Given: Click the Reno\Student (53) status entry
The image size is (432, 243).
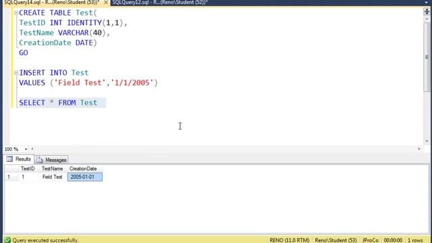Looking at the screenshot, I should tap(335, 240).
